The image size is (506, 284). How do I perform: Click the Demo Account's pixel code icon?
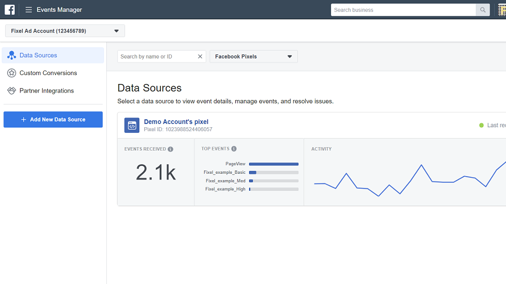coord(132,126)
